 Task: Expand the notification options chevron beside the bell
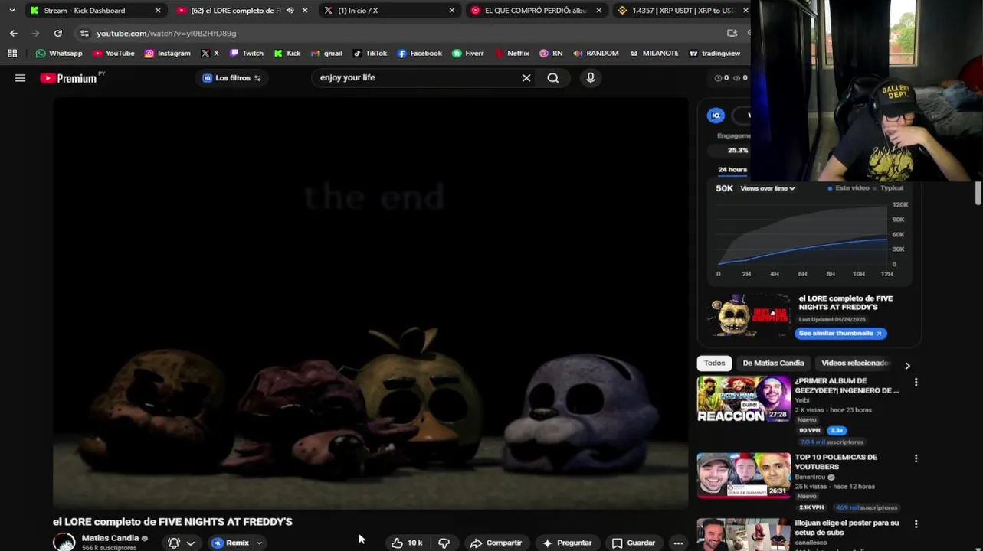[191, 543]
